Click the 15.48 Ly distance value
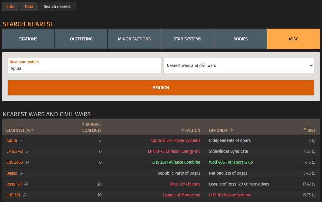The image size is (322, 202). point(309,173)
